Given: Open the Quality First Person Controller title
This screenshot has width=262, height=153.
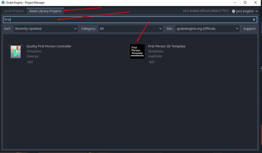Looking at the screenshot, I should (49, 46).
